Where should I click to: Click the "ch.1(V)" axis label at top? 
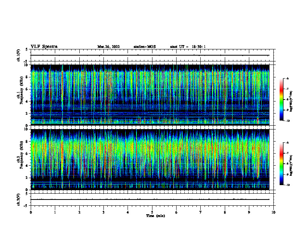19,55
